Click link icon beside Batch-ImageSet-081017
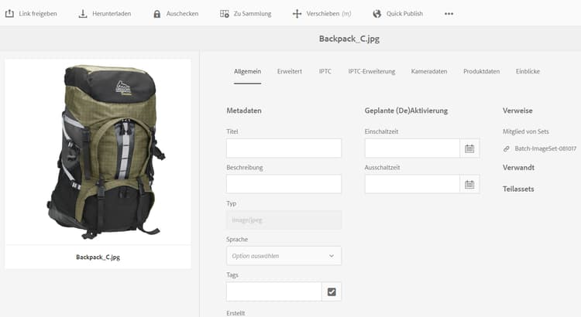The image size is (581, 317). (507, 148)
